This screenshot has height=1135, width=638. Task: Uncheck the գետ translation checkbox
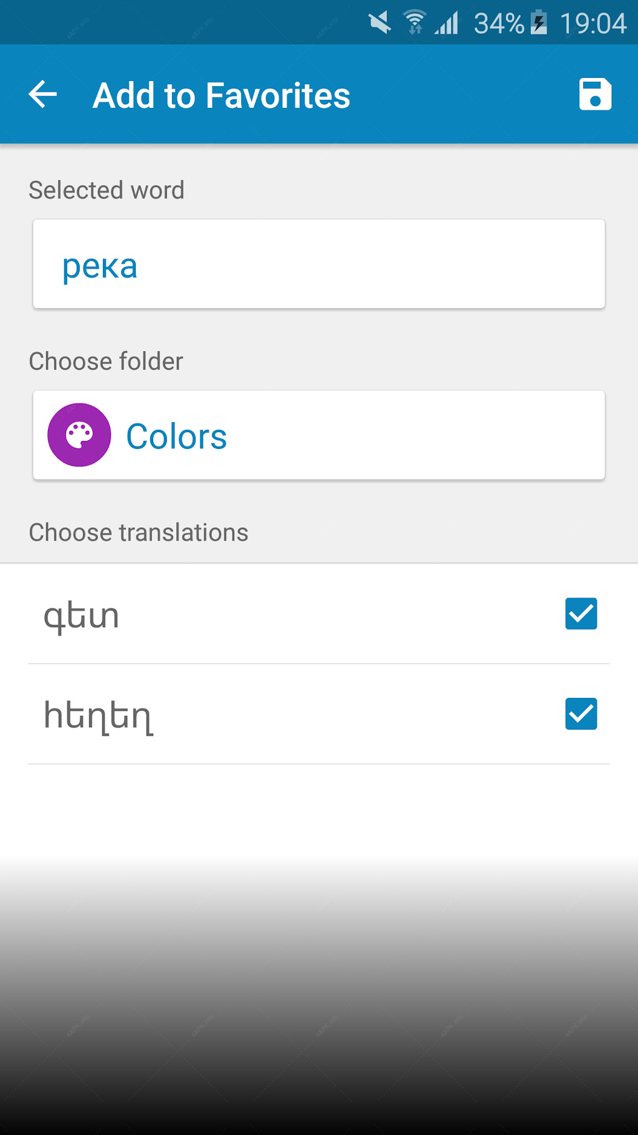coord(581,614)
